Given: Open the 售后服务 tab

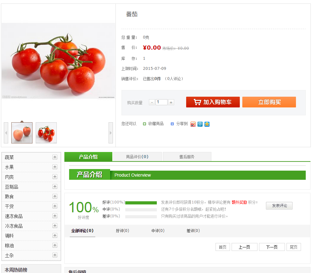Looking at the screenshot, I should click(x=187, y=157).
